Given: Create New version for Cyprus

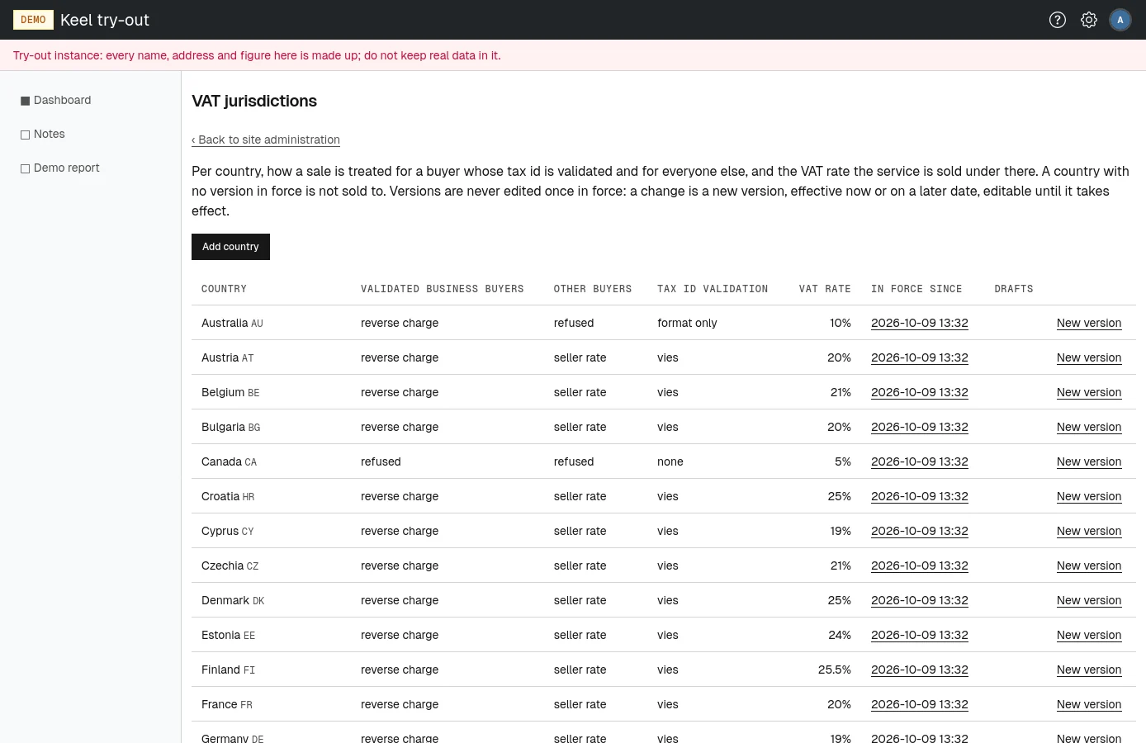Looking at the screenshot, I should coord(1089,531).
